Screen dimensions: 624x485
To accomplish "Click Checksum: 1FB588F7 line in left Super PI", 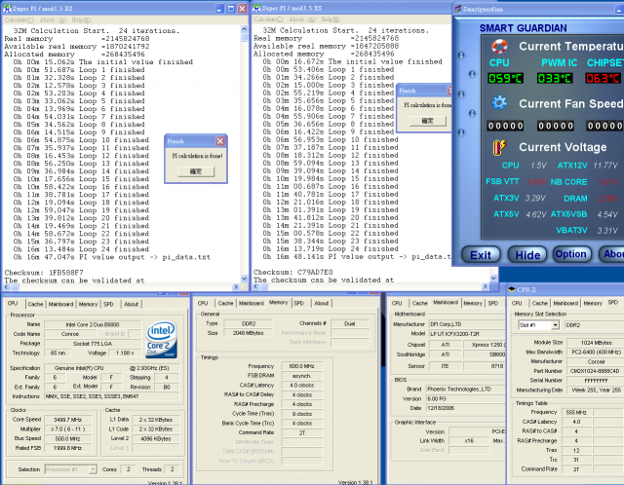I will point(44,273).
